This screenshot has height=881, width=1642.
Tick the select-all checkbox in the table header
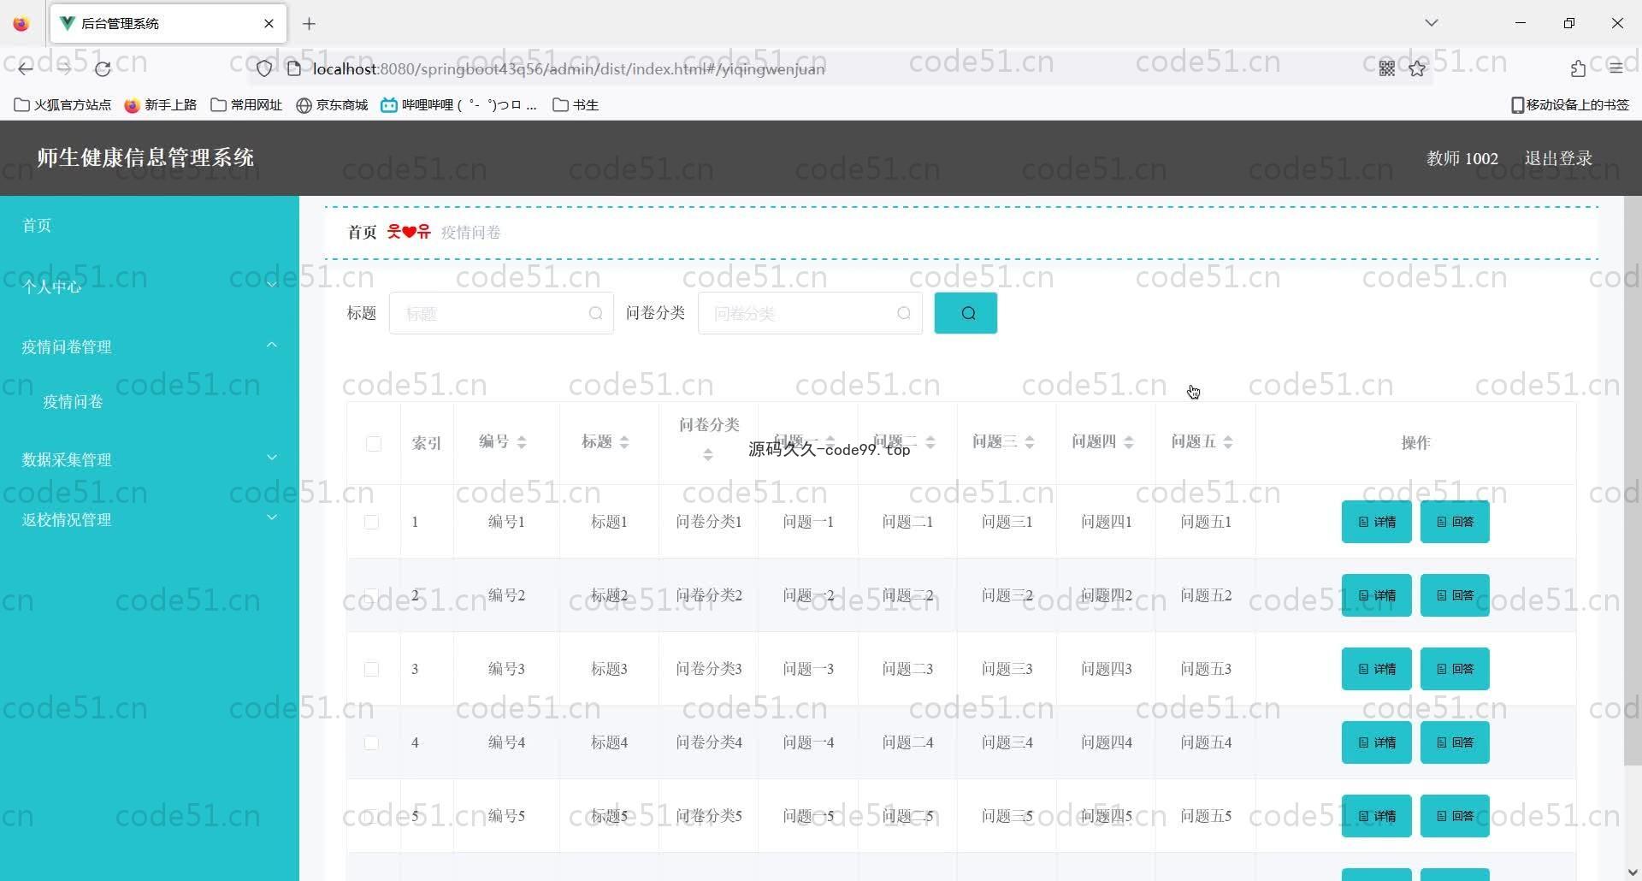(x=374, y=443)
